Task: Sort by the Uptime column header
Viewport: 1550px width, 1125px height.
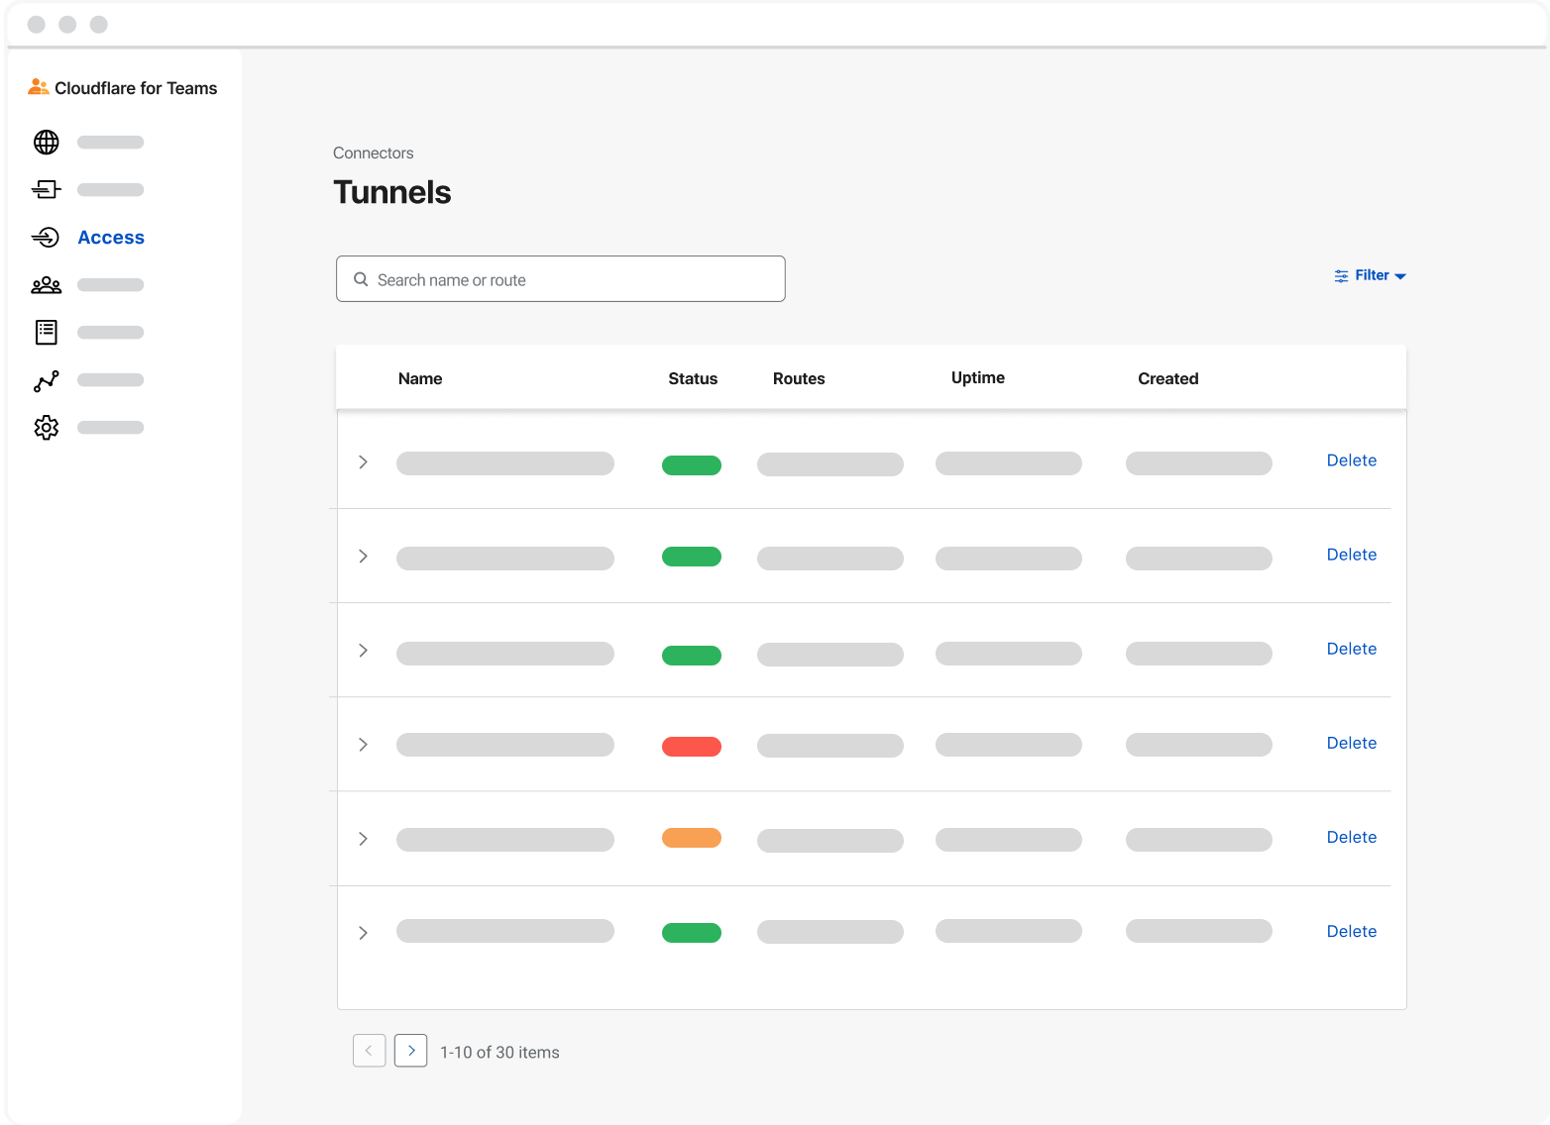Action: 978,377
